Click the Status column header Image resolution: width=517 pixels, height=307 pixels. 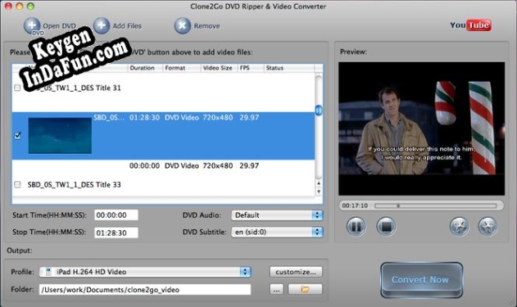(289, 68)
